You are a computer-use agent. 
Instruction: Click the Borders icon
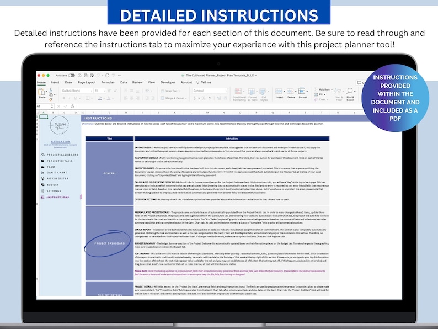pos(87,98)
